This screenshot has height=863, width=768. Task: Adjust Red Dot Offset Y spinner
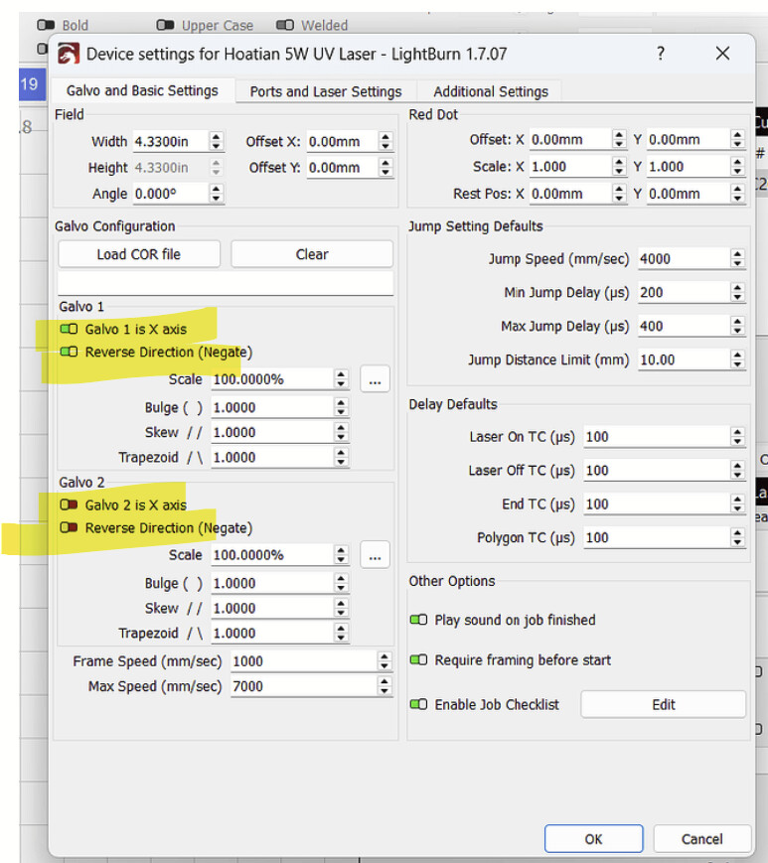738,139
